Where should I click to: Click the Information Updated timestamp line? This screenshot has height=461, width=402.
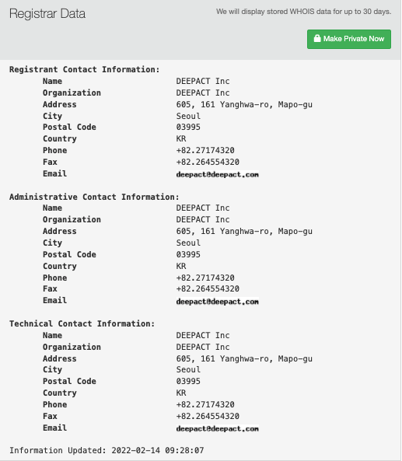107,450
